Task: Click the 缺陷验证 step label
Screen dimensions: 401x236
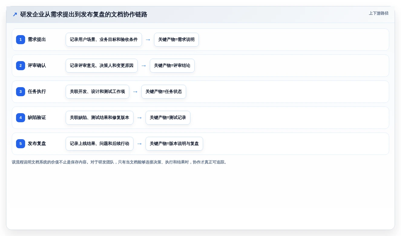Action: pos(37,118)
